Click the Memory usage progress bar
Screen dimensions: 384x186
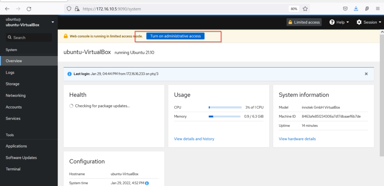tap(224, 117)
